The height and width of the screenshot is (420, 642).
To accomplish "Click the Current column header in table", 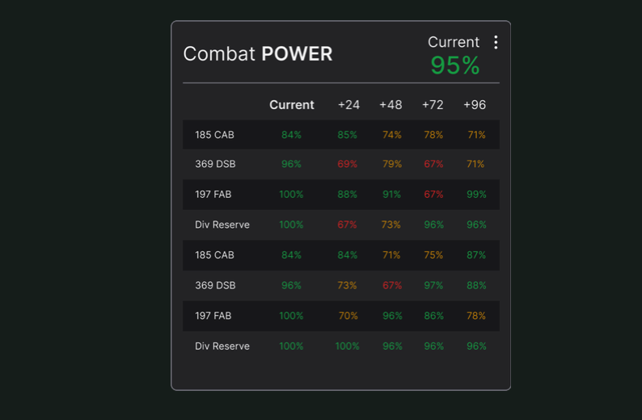I will pyautogui.click(x=291, y=105).
